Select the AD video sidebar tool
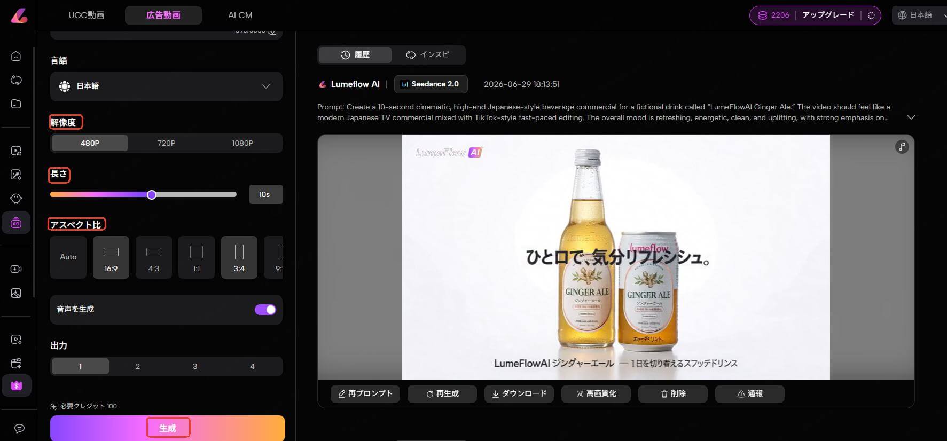 click(16, 223)
